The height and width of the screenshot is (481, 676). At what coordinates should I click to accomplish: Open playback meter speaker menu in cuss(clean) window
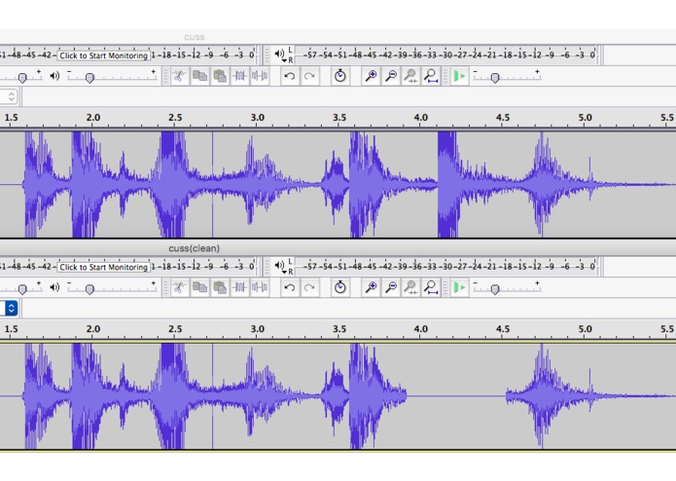click(279, 265)
